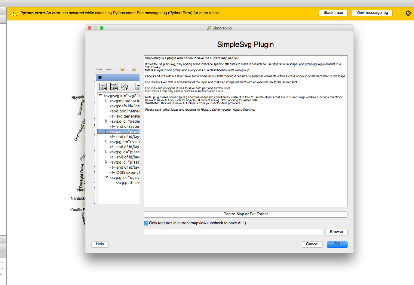414x285 pixels.
Task: Cancel the SimpleSvg dialog
Action: (312, 244)
